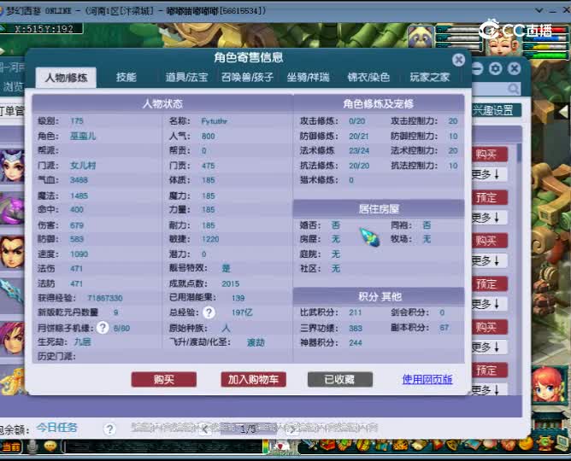Click the magnifier search icon in the window behind
Viewport: 571px width, 461px height.
click(514, 88)
